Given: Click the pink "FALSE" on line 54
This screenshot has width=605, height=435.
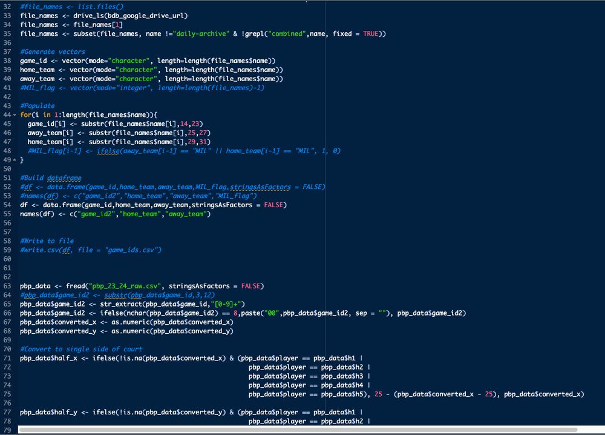Looking at the screenshot, I should [x=273, y=205].
